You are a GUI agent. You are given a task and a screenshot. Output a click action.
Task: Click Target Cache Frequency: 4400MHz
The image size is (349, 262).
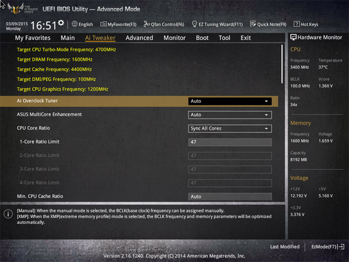(x=55, y=69)
